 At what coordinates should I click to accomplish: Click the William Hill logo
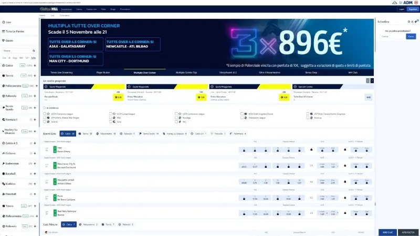(49, 9)
